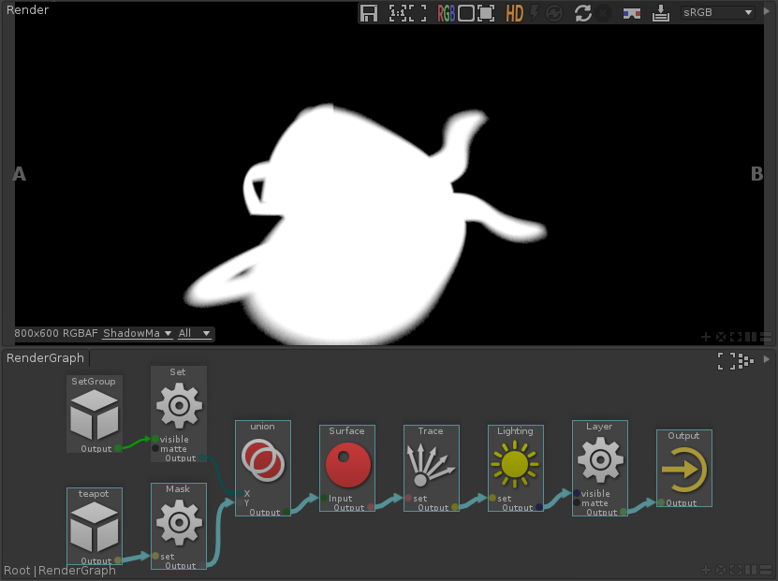Open the sRGB color space dropdown
The height and width of the screenshot is (581, 778).
tap(717, 13)
